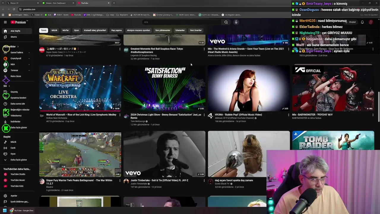Open Daha sonra izle list
The height and width of the screenshot is (214, 380).
click(x=18, y=104)
